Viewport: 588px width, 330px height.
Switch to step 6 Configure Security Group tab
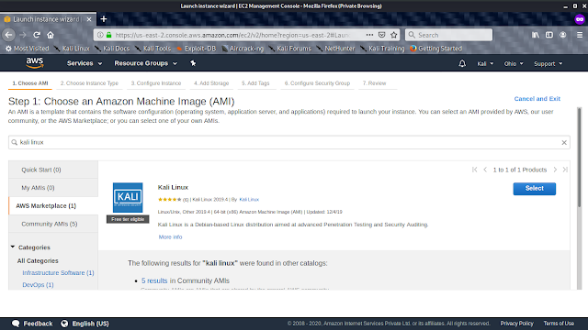[317, 83]
